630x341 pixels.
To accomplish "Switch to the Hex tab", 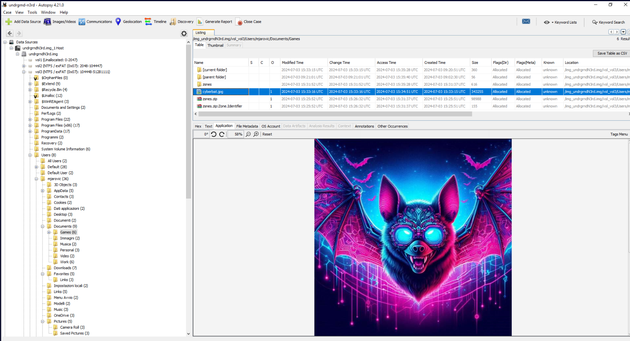I will click(x=198, y=126).
